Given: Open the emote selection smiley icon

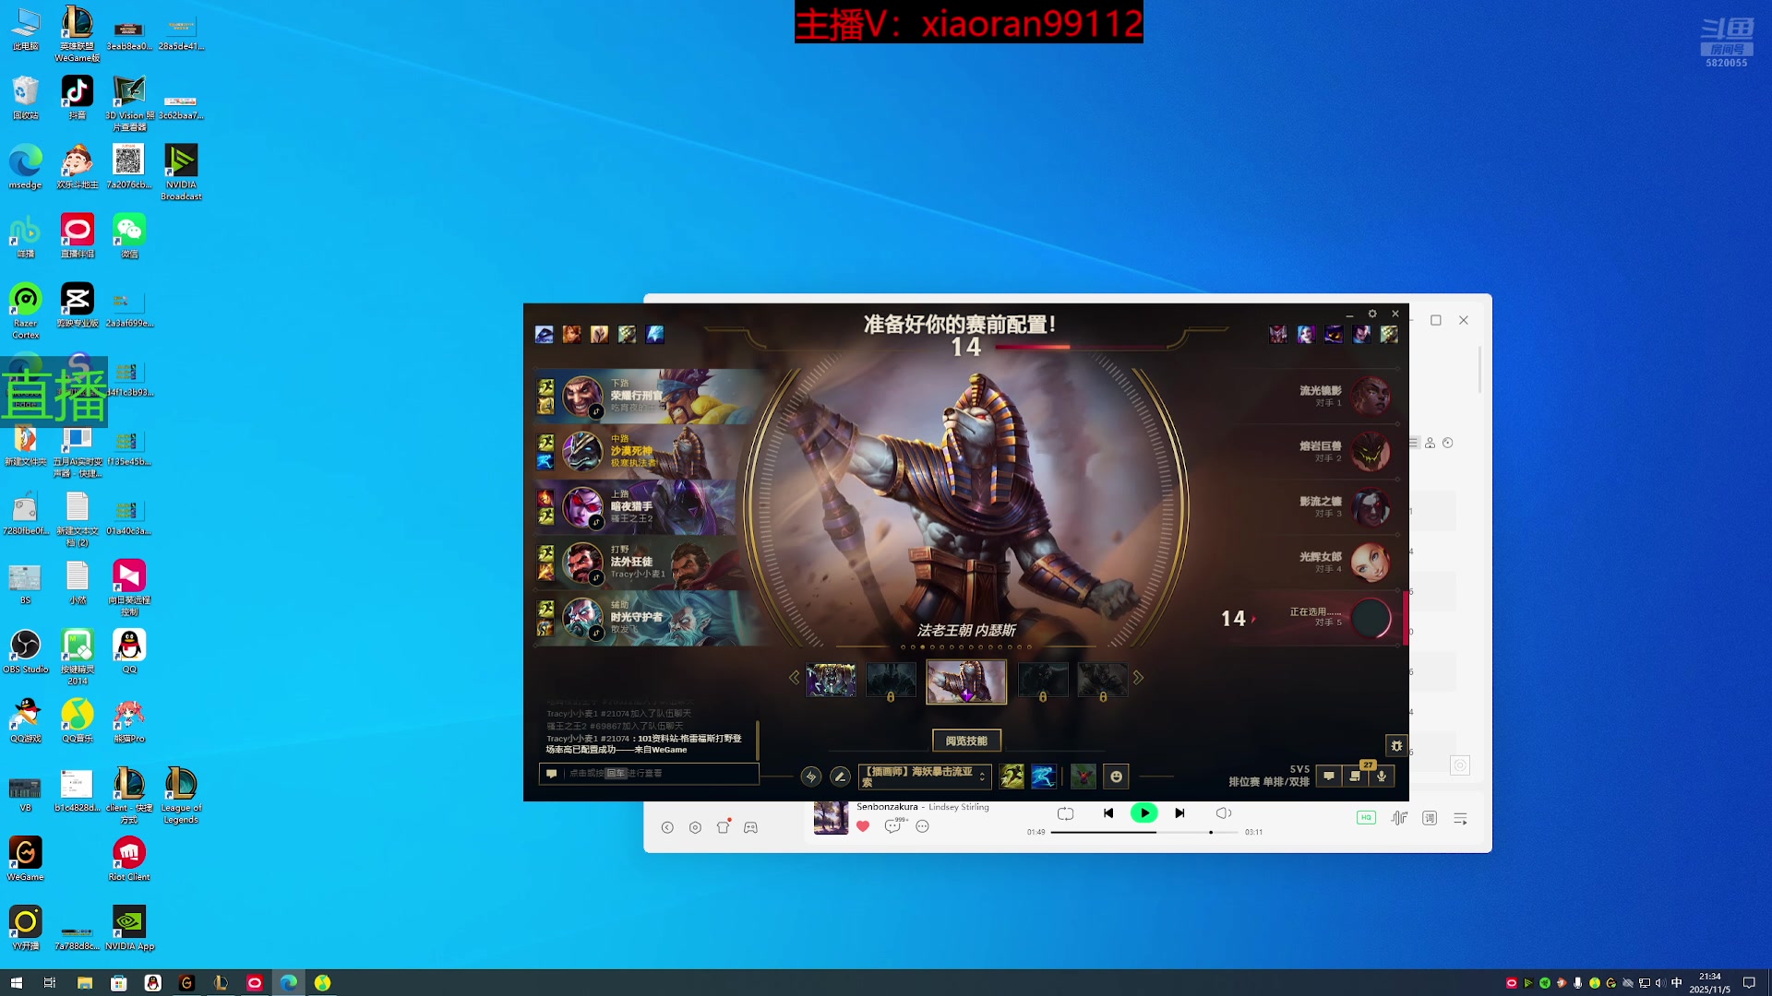Looking at the screenshot, I should (1116, 777).
